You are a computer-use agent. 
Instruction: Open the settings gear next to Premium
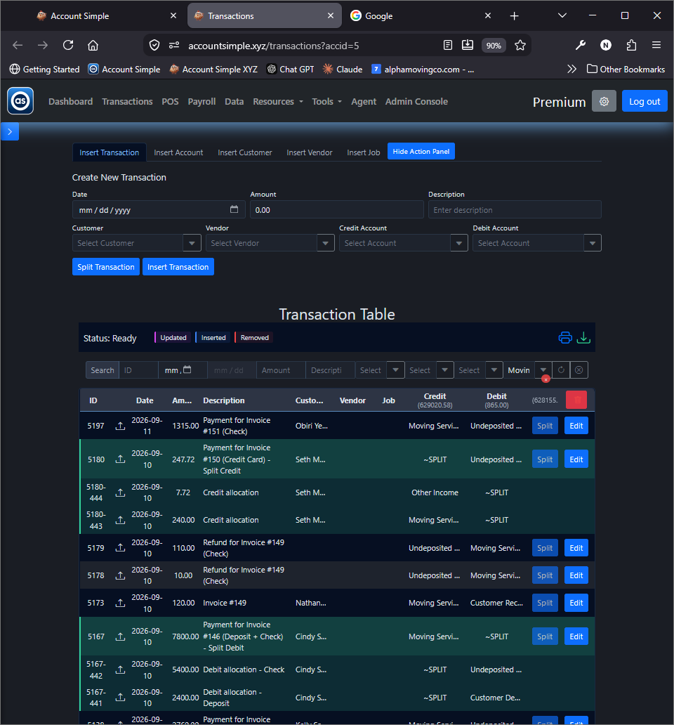point(604,101)
